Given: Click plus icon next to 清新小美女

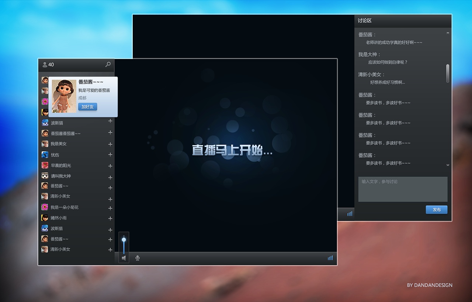Looking at the screenshot, I should click(x=110, y=199).
